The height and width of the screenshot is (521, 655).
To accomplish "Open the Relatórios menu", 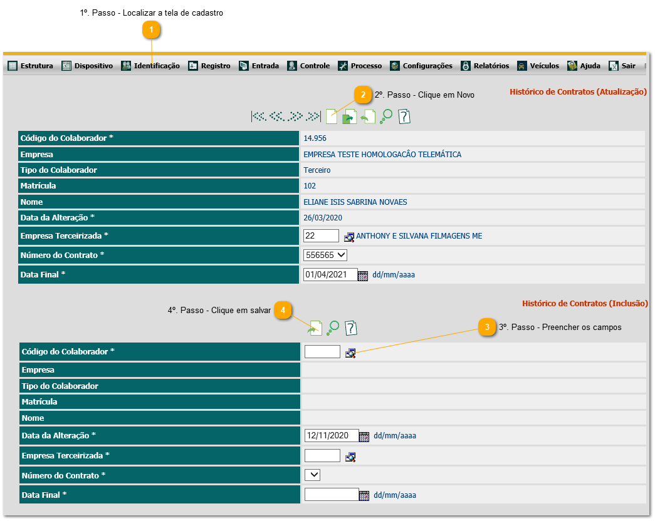I will click(485, 66).
